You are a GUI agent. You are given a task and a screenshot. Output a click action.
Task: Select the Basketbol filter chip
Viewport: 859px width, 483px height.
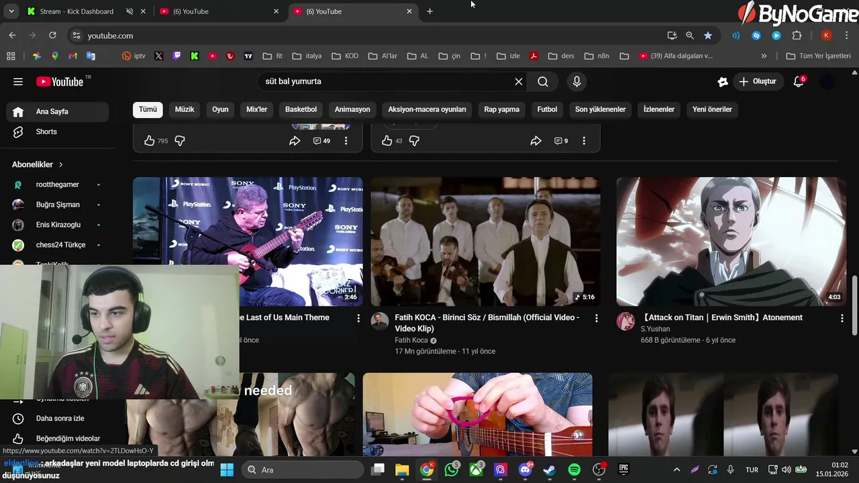point(301,109)
